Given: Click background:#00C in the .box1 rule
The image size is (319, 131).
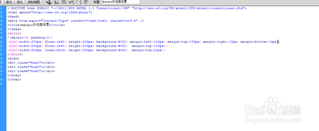Looking at the screenshot, I should pos(112,42).
